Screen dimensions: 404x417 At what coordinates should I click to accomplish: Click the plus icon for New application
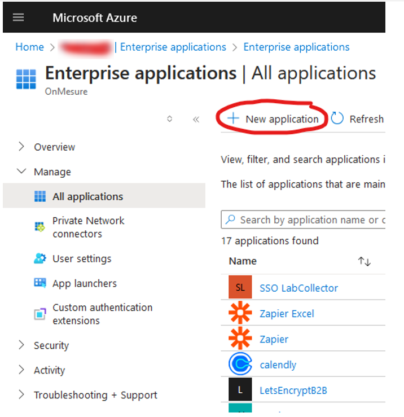tap(233, 118)
